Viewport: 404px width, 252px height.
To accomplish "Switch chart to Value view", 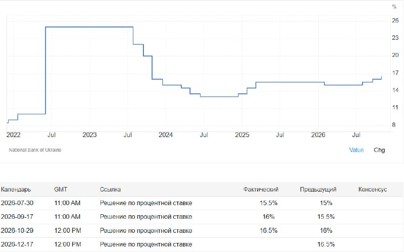I will coord(357,150).
